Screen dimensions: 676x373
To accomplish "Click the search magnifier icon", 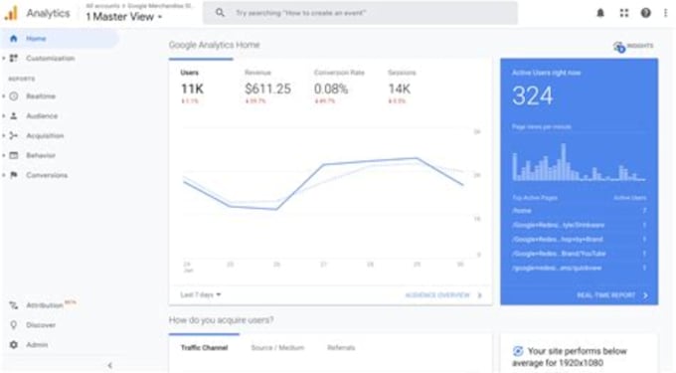I will [220, 13].
